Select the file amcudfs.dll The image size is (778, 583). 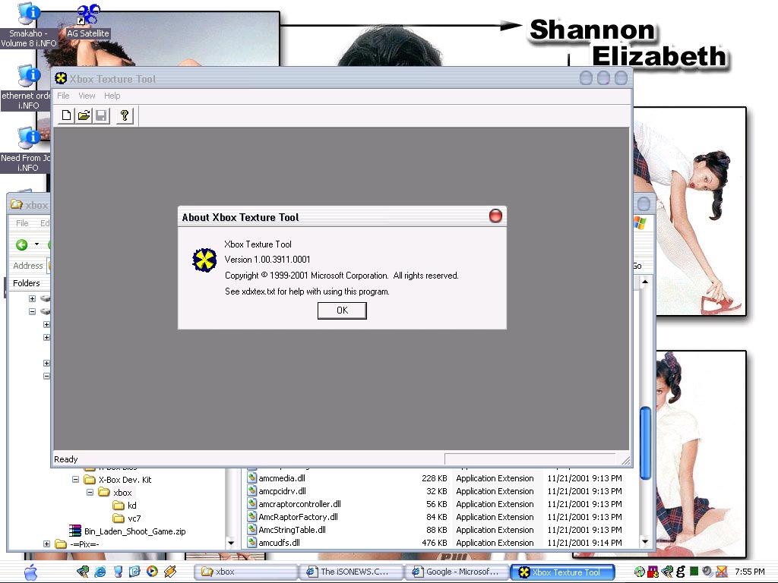click(x=279, y=542)
